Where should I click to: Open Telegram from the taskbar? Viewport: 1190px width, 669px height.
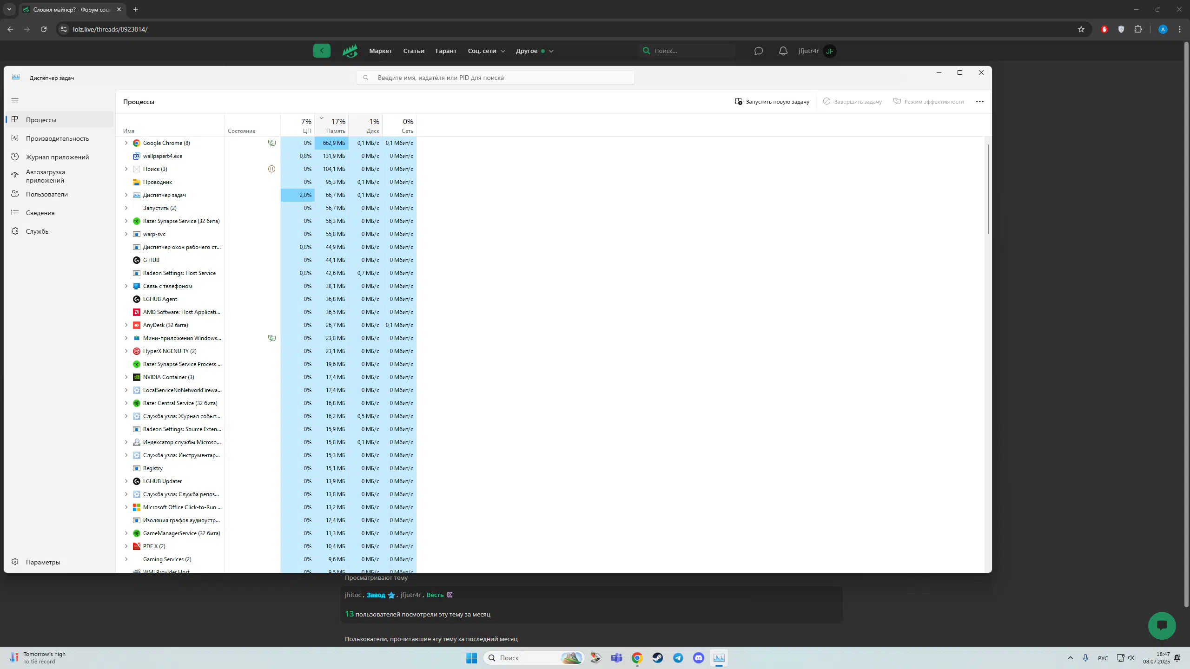(x=678, y=658)
